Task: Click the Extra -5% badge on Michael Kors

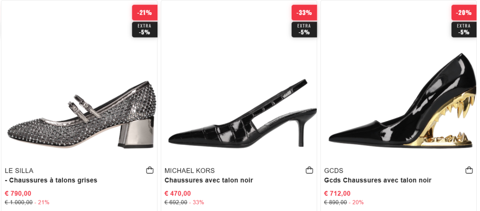Action: click(304, 30)
